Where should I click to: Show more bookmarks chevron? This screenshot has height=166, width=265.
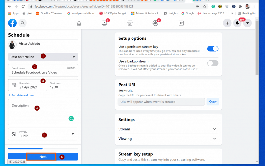(x=232, y=13)
